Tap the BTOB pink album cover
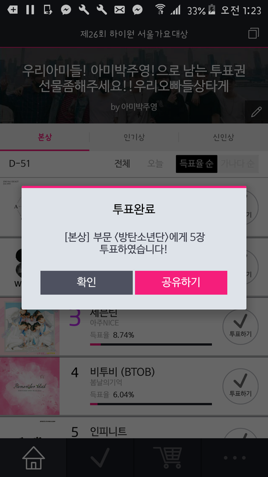This screenshot has height=477, width=268. (30, 386)
